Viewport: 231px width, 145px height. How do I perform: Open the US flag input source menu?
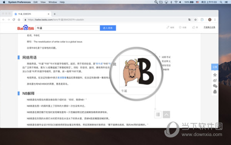(198, 2)
